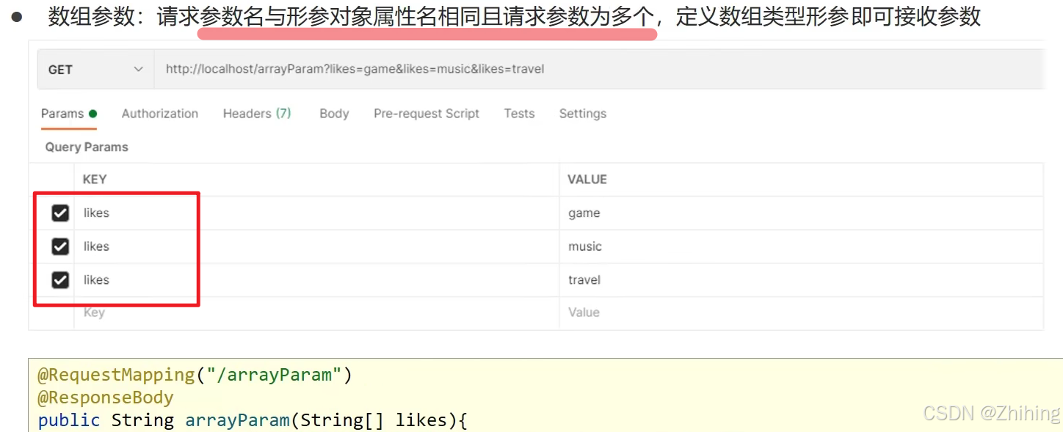Click the empty Value placeholder field

coord(801,313)
